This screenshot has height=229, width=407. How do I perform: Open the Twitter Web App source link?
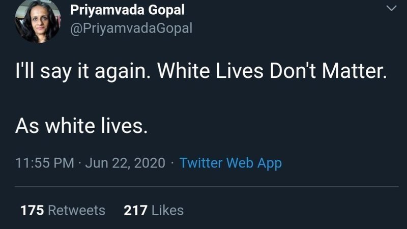click(230, 163)
